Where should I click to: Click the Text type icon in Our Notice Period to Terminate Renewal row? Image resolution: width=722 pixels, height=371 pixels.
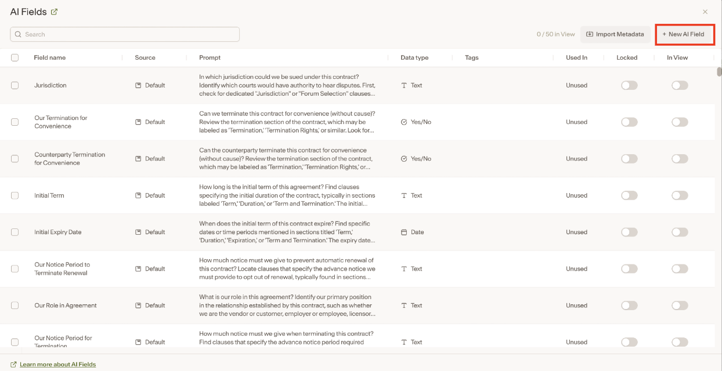pyautogui.click(x=404, y=269)
